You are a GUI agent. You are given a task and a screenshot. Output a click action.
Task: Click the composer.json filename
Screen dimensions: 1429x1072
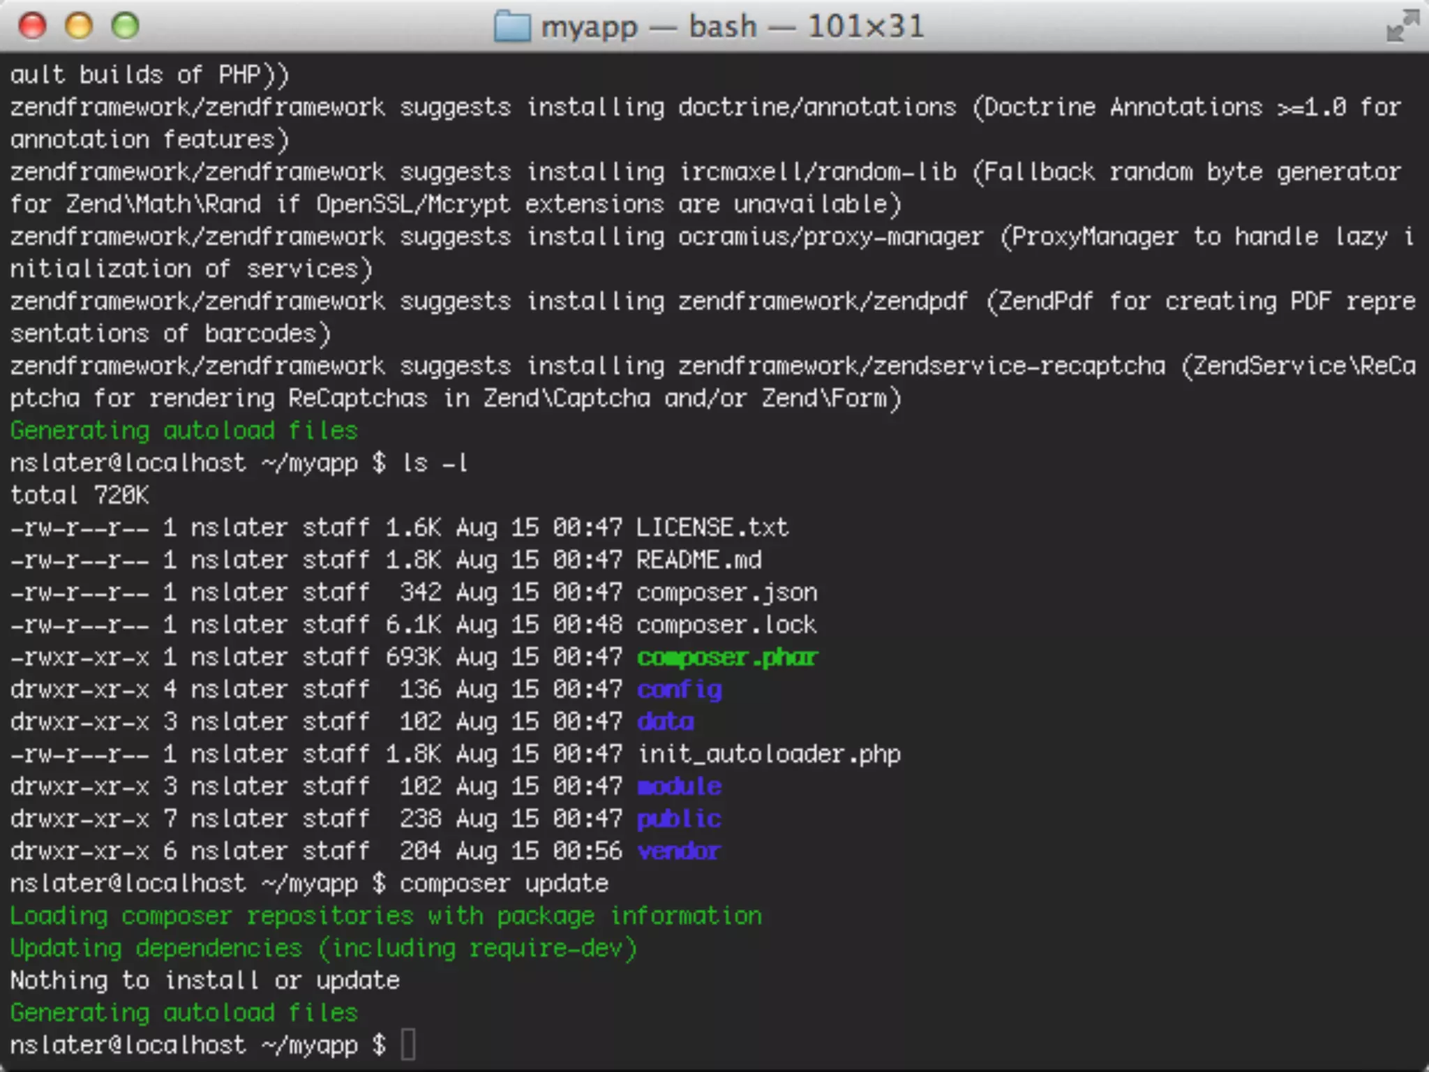[x=726, y=593]
